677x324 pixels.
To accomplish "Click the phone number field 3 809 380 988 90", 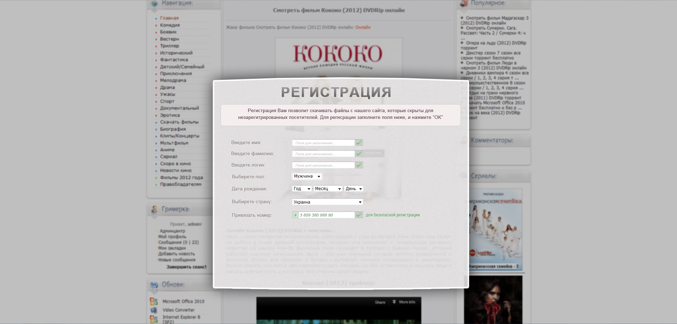I will 327,215.
